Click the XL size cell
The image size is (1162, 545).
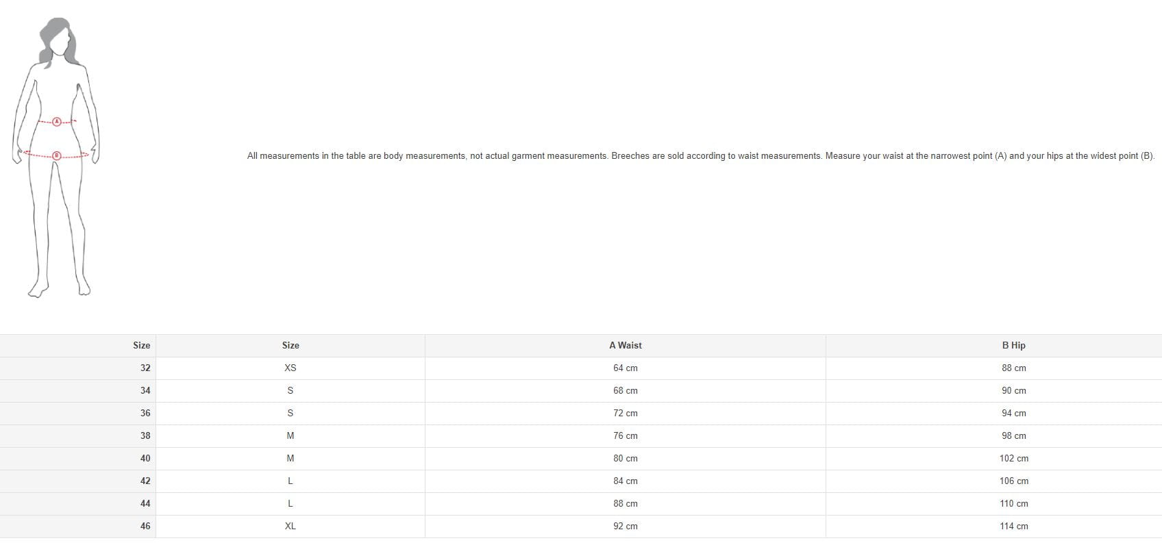tap(290, 527)
